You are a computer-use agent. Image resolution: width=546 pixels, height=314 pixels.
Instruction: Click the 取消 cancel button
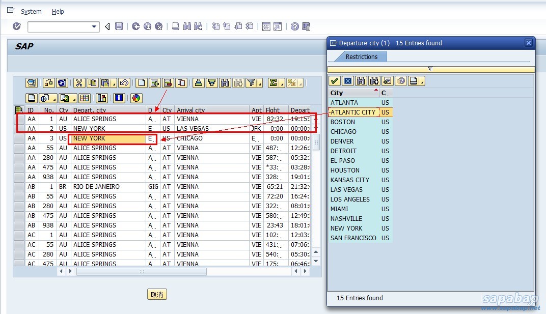157,294
